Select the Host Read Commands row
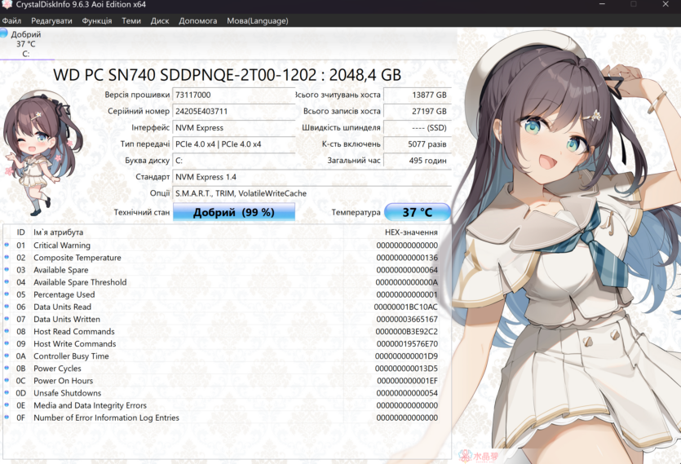 point(222,332)
